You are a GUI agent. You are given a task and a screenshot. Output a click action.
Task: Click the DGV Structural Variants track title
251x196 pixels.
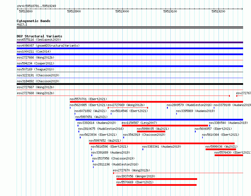39,36
